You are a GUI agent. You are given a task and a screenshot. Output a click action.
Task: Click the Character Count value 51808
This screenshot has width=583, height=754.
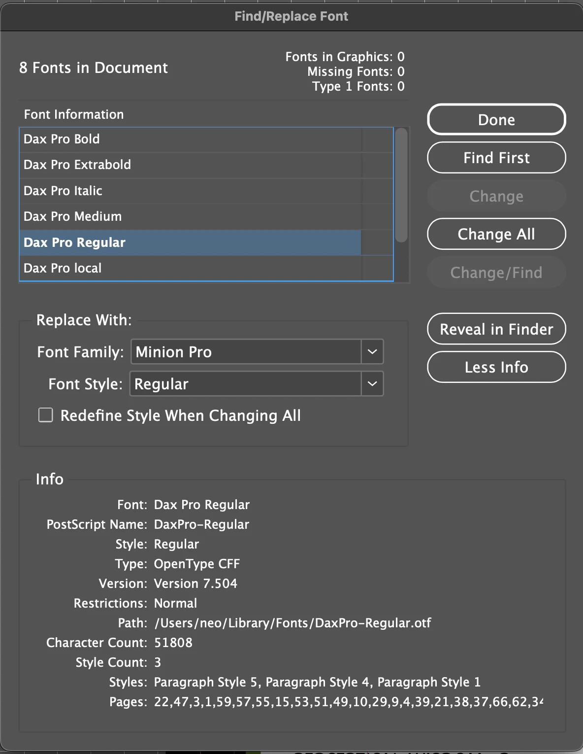coord(173,643)
